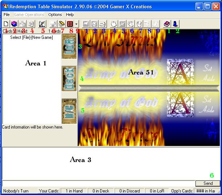Open the Help menu
Image resolution: width=222 pixels, height=195 pixels.
70,15
